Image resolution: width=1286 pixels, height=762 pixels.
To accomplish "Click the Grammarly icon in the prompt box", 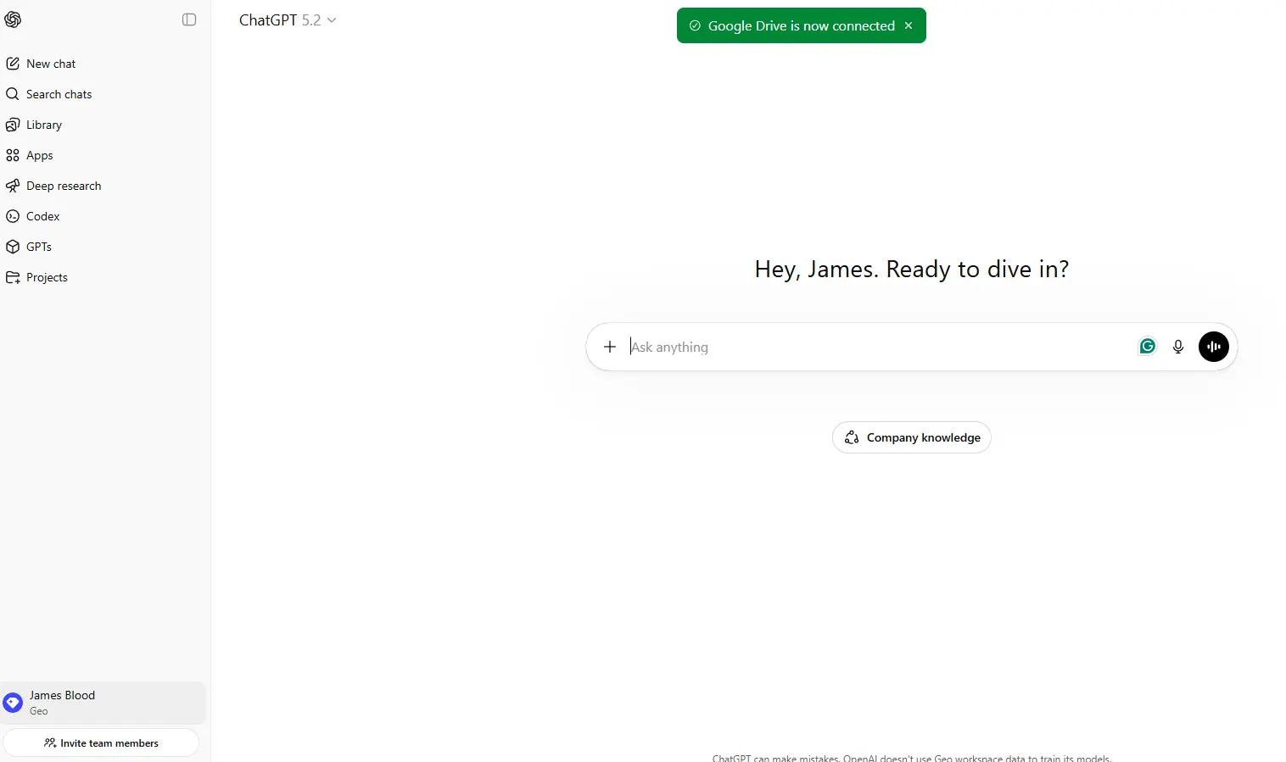I will coord(1147,346).
